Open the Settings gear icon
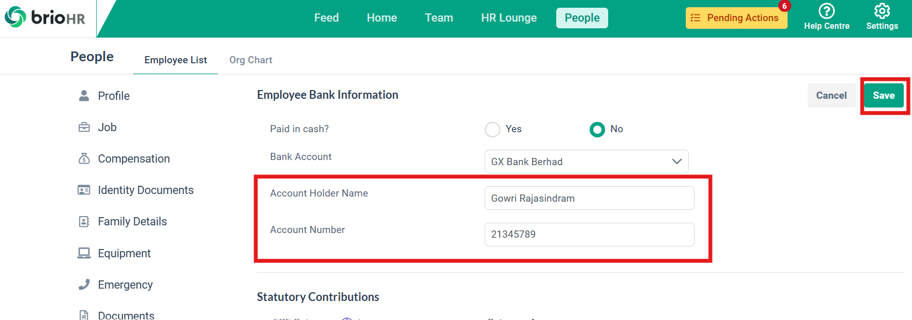Viewport: 912px width, 320px height. [882, 11]
